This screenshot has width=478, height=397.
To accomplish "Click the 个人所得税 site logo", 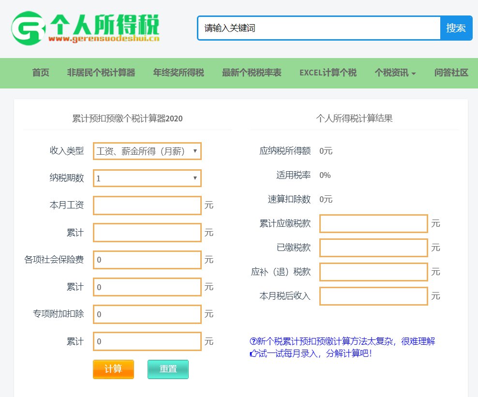I will (x=86, y=28).
